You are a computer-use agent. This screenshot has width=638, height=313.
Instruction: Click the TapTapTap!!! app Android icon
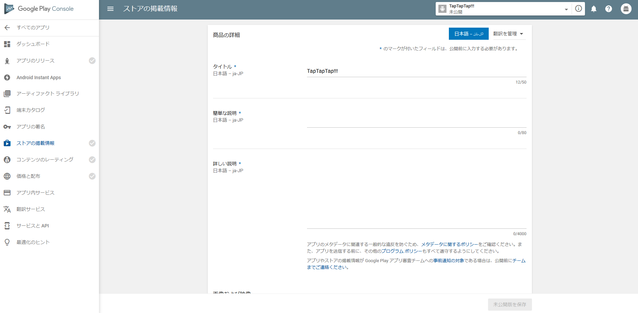pyautogui.click(x=442, y=9)
